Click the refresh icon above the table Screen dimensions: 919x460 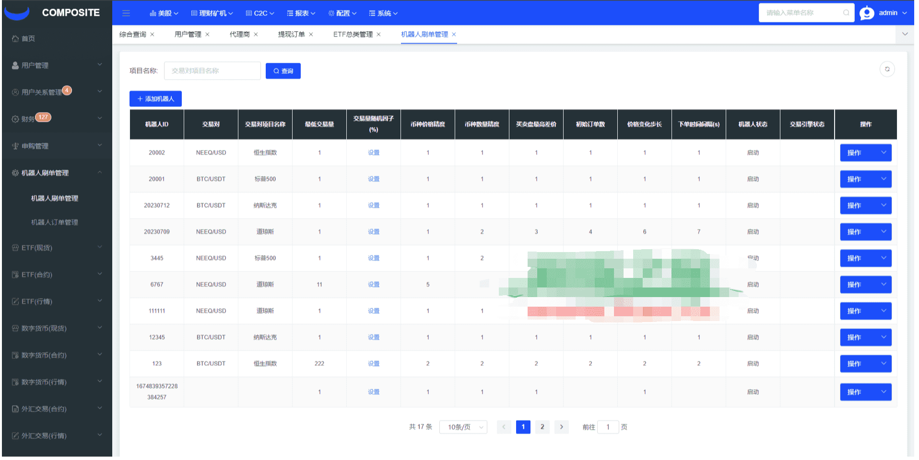(887, 69)
